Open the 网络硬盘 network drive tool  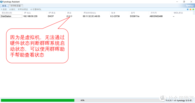tap(23, 9)
